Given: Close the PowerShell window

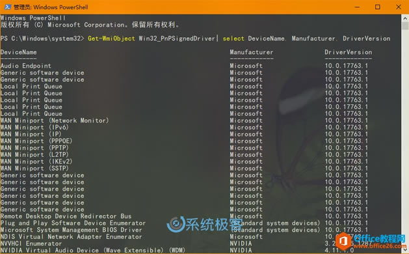Looking at the screenshot, I should point(399,7).
